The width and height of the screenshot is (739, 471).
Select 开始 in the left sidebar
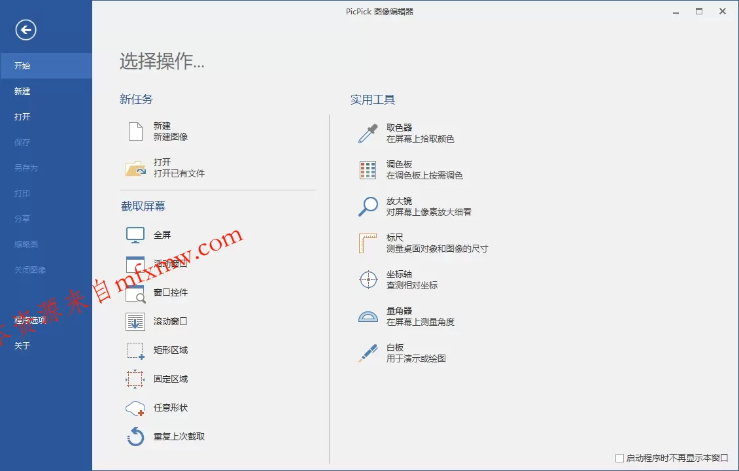coord(46,65)
